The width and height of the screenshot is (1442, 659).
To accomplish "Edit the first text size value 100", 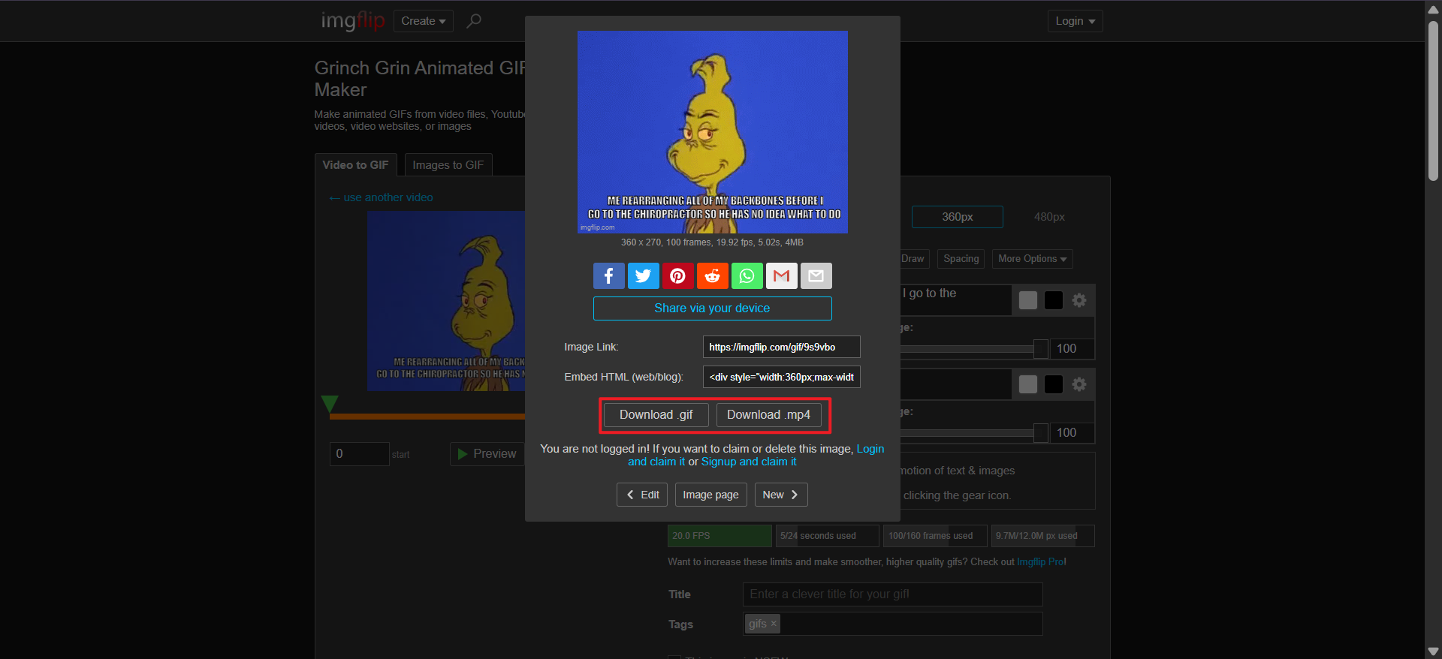I will tap(1072, 349).
